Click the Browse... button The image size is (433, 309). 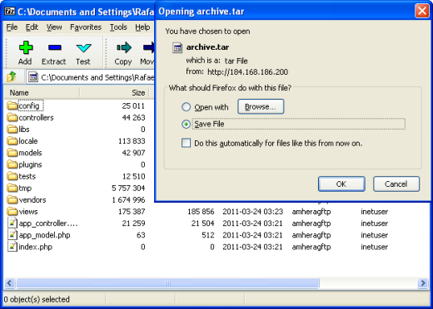[261, 106]
